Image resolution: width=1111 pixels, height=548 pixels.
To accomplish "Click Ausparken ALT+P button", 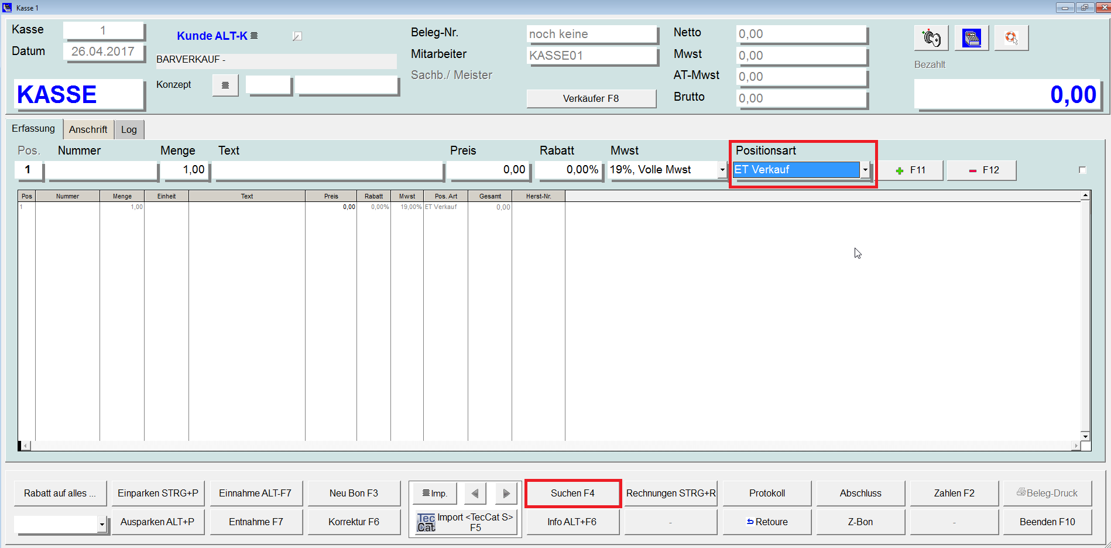I will 157,522.
